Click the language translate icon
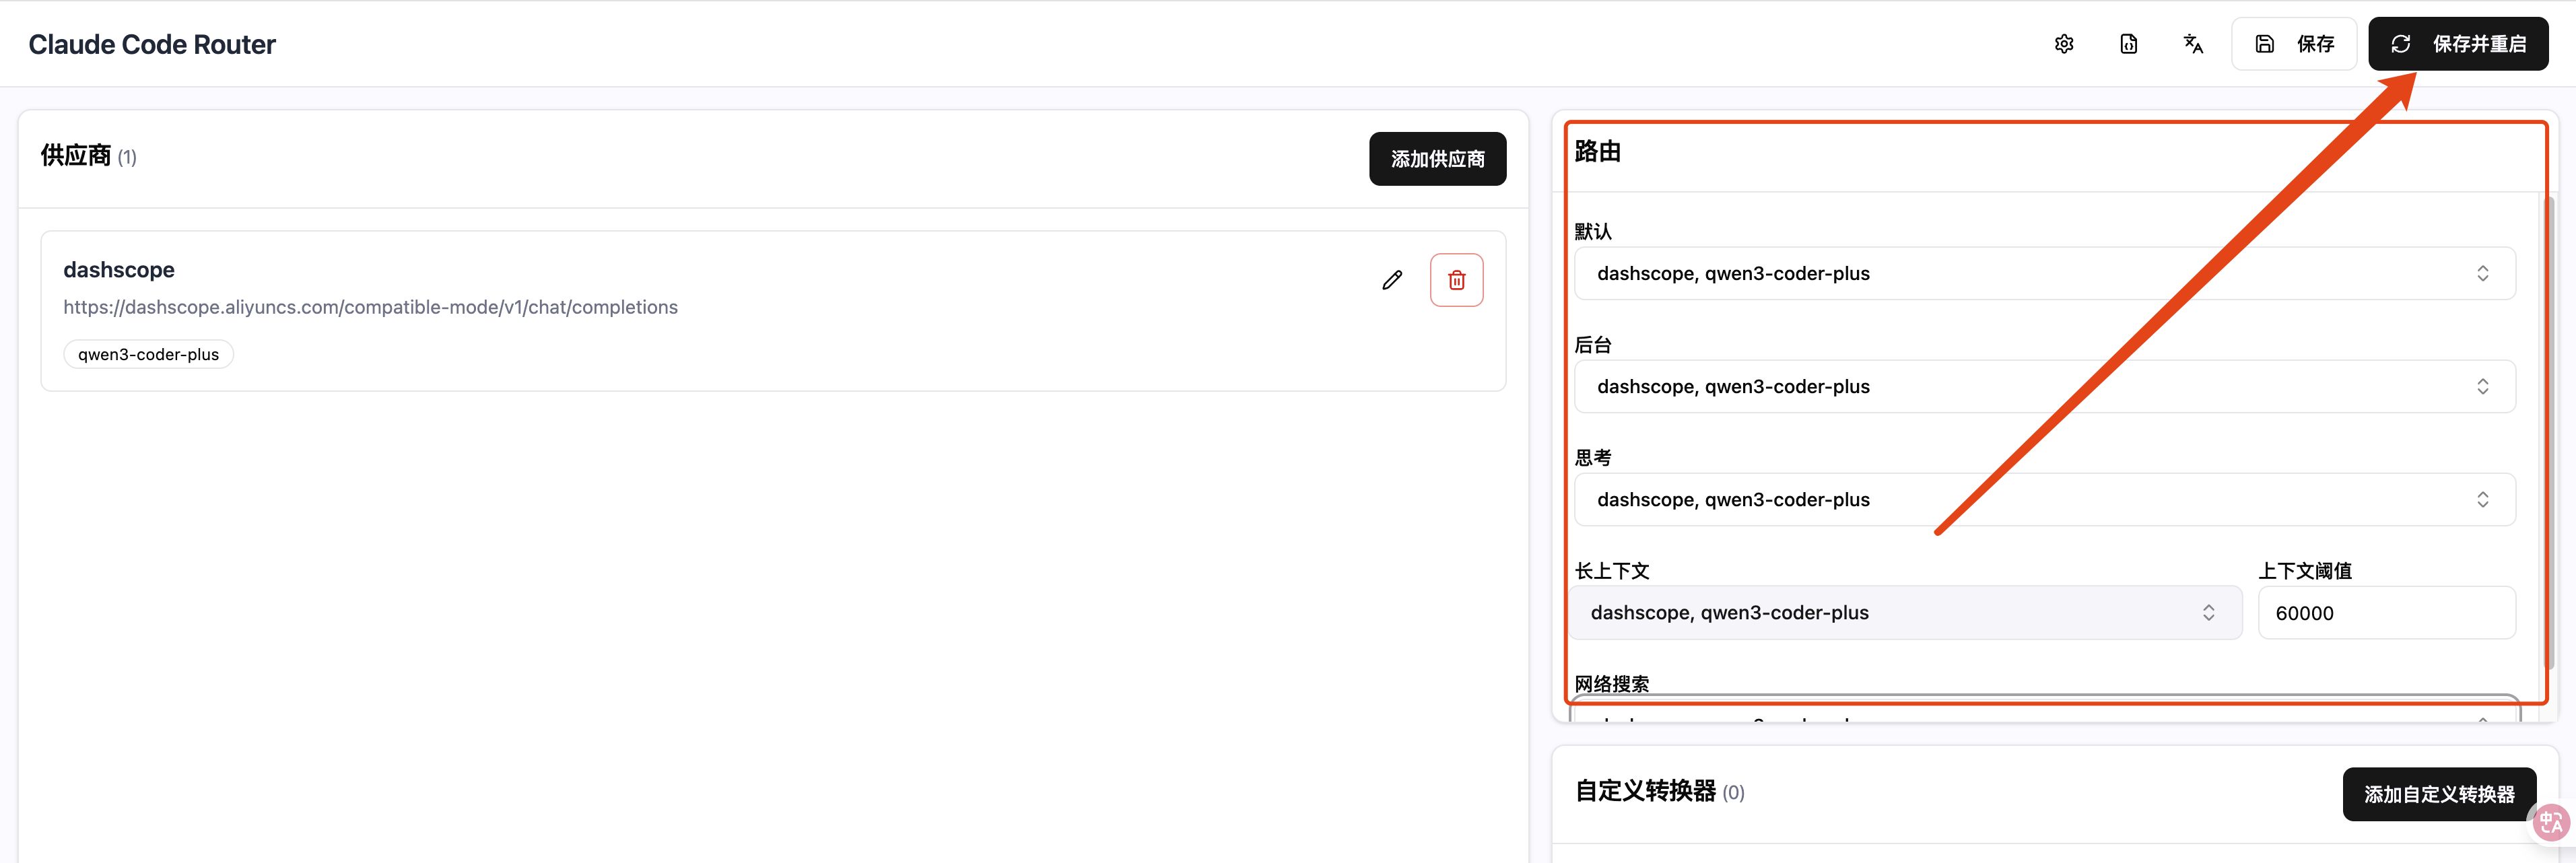Viewport: 2576px width, 863px height. tap(2193, 44)
